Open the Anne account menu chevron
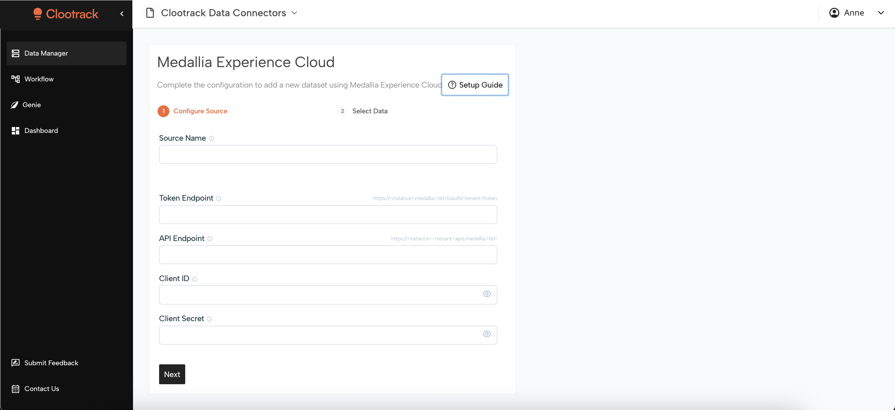This screenshot has width=895, height=410. point(881,13)
